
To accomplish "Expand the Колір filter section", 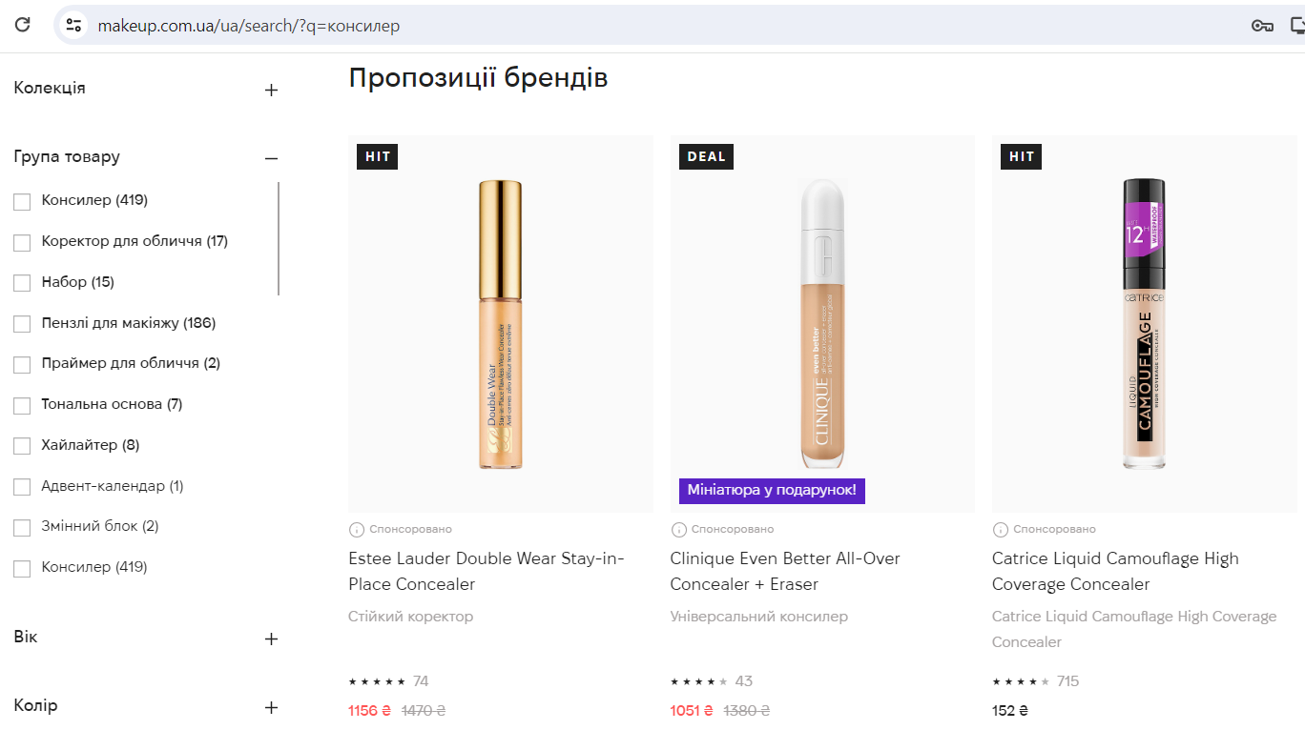I will [271, 707].
